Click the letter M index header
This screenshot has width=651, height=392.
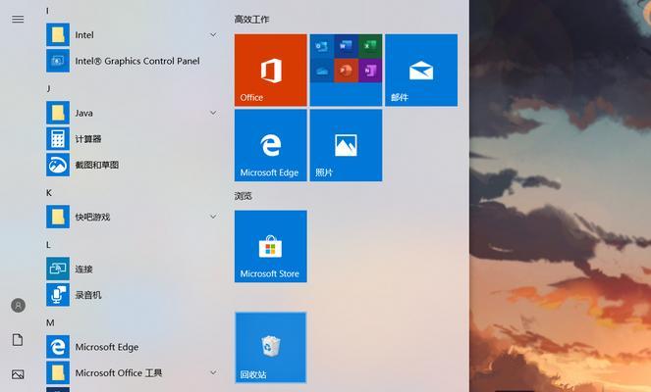(50, 322)
